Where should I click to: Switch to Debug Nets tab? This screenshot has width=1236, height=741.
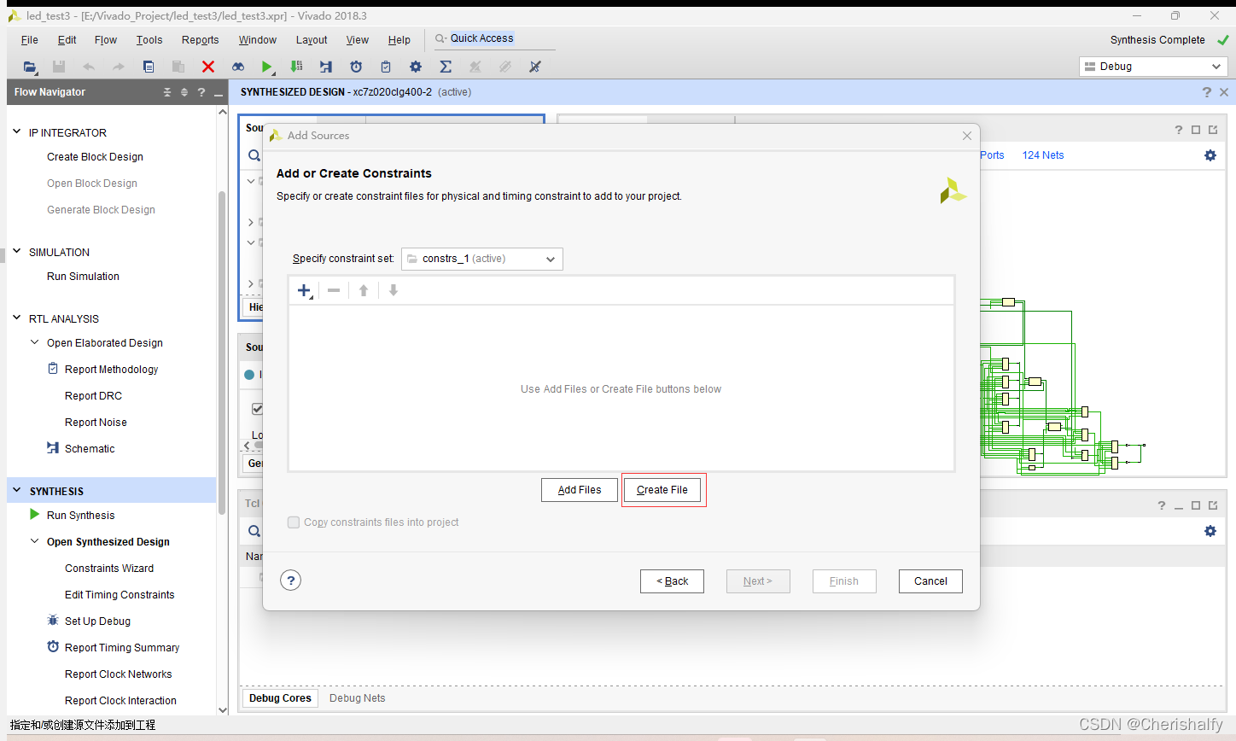pos(358,698)
